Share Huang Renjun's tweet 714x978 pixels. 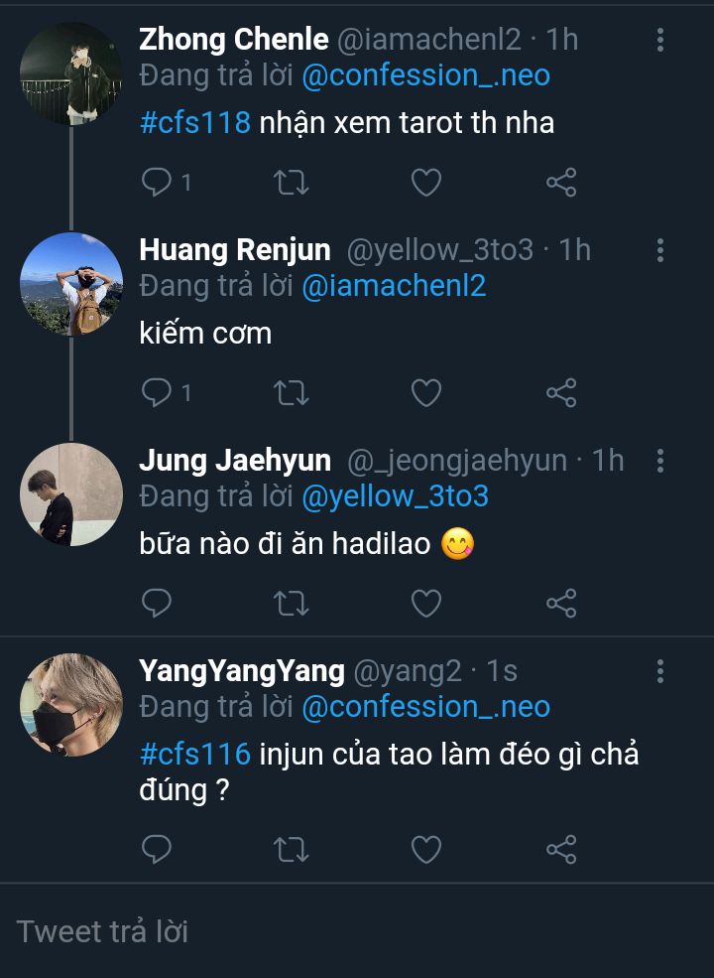click(x=561, y=393)
